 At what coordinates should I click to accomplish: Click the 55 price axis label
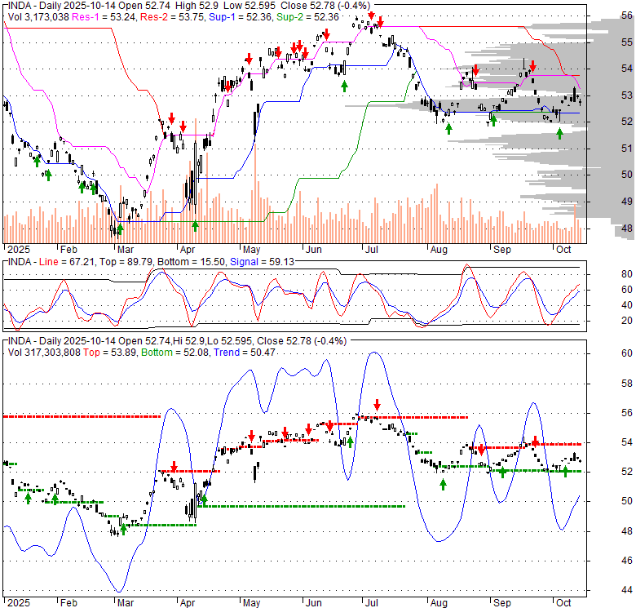point(627,42)
